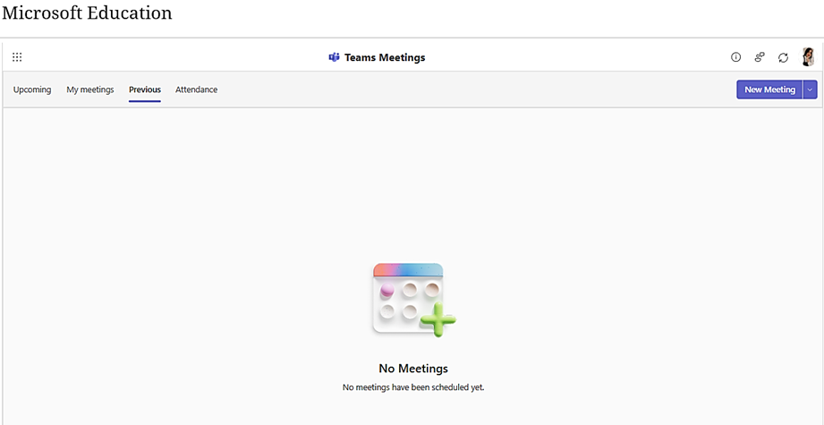Open the app launcher grid icon
Viewport: 824px width, 425px height.
pyautogui.click(x=17, y=57)
